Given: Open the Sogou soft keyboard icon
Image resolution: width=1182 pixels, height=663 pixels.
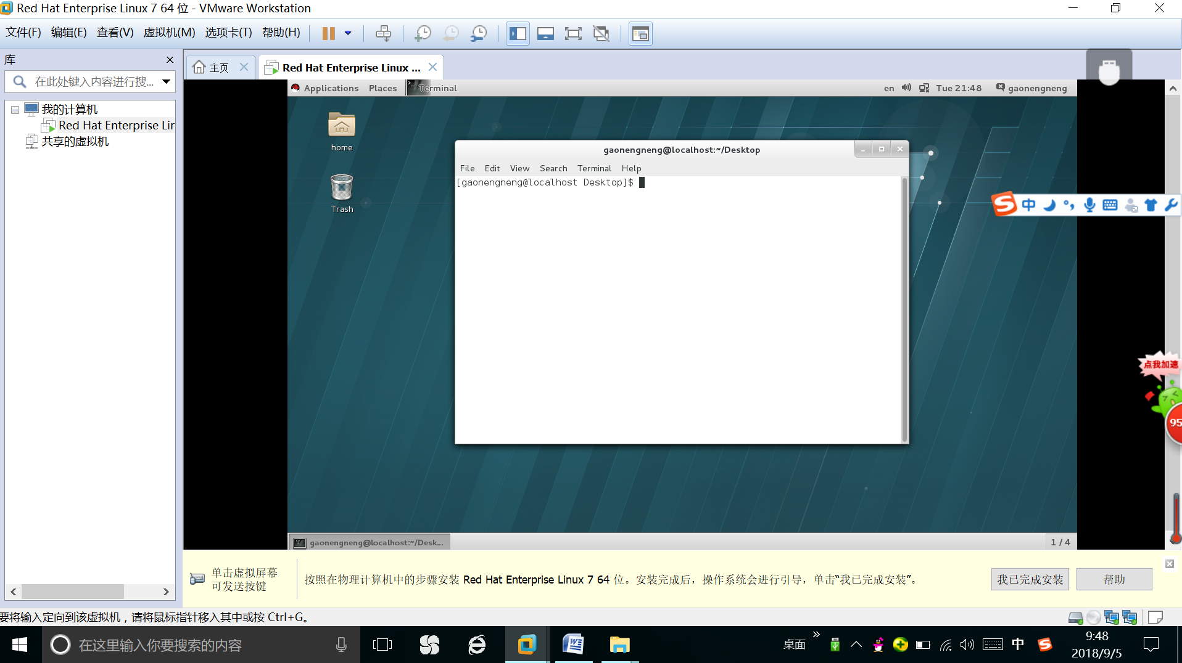Looking at the screenshot, I should (1110, 205).
